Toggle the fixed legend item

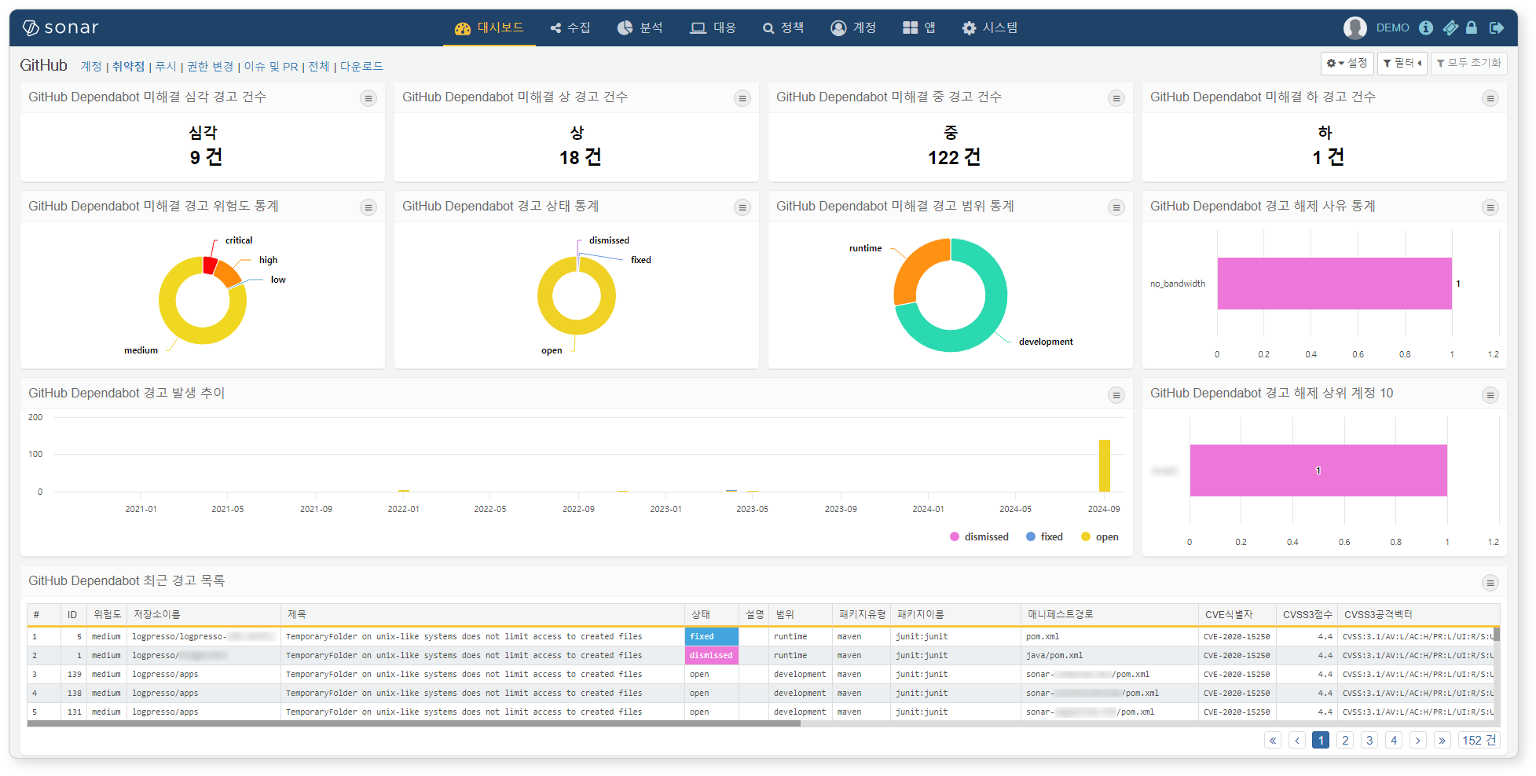coord(1044,536)
